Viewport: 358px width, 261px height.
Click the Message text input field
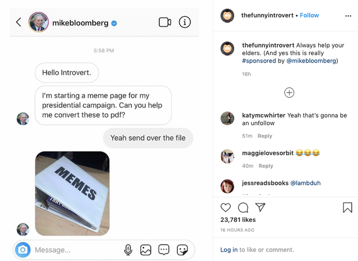75,250
